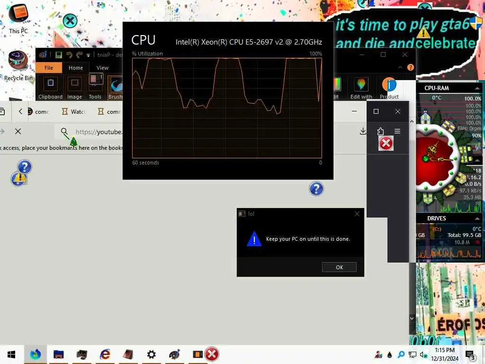Click the Product alert icon in Paint
This screenshot has width=485, height=364.
tap(389, 88)
